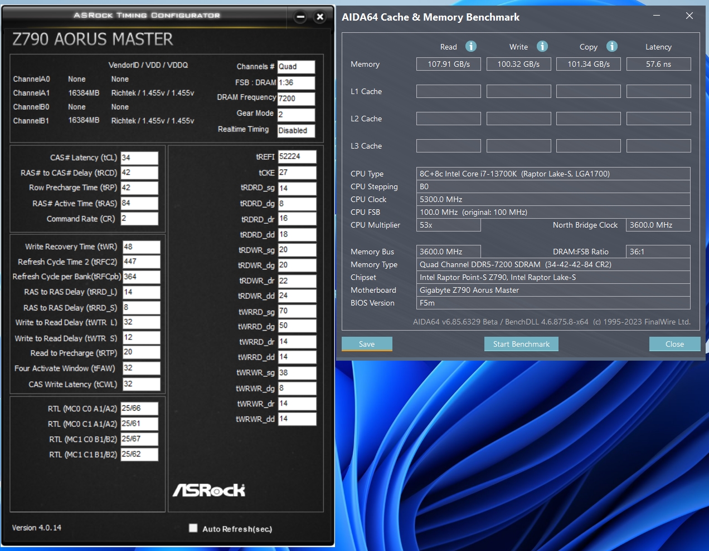Click the DRAM:FSB Ratio 36:1 value
The width and height of the screenshot is (709, 551).
[x=658, y=252]
